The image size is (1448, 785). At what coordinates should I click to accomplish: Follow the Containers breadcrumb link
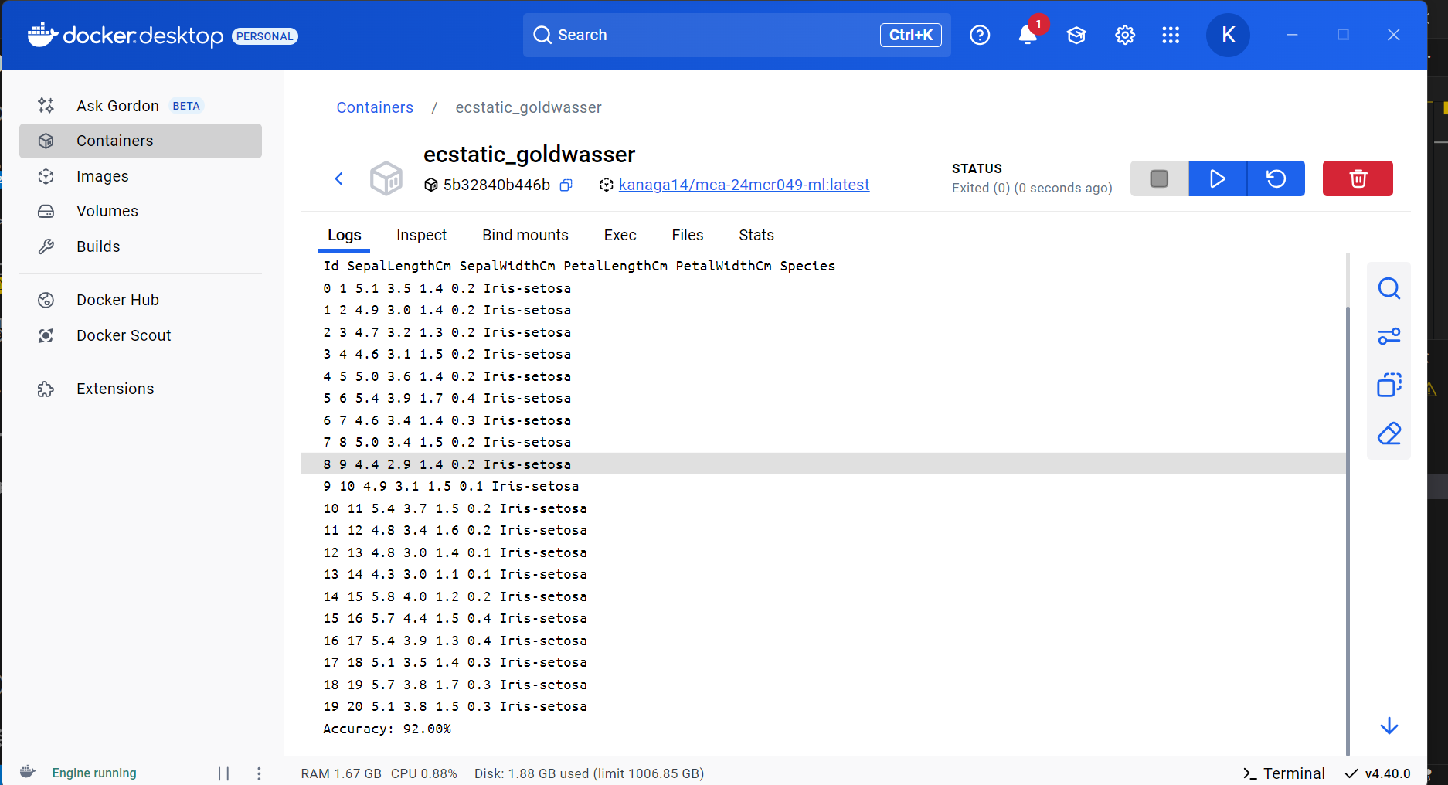(375, 107)
